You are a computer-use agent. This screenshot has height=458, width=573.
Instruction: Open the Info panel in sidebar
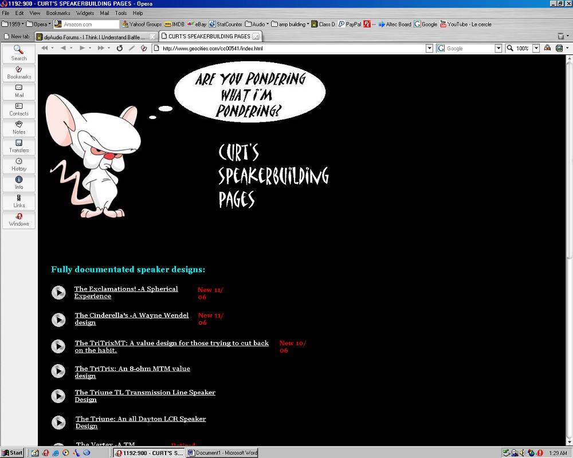tap(19, 183)
